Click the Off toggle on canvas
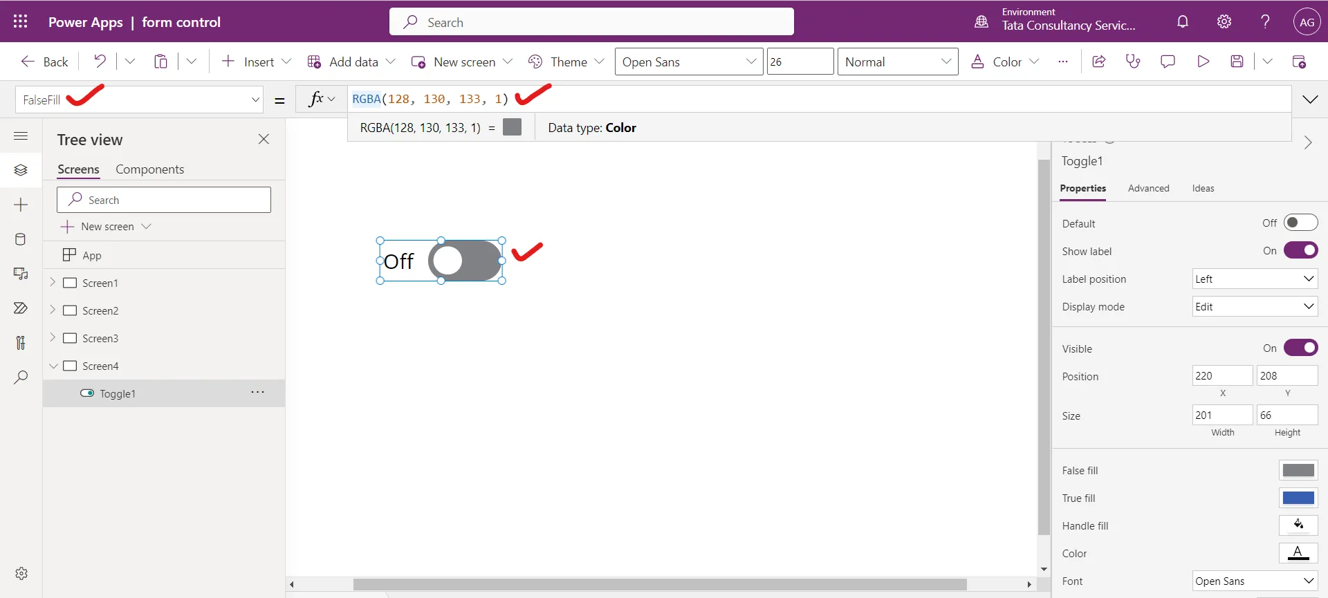This screenshot has height=598, width=1328. 465,261
